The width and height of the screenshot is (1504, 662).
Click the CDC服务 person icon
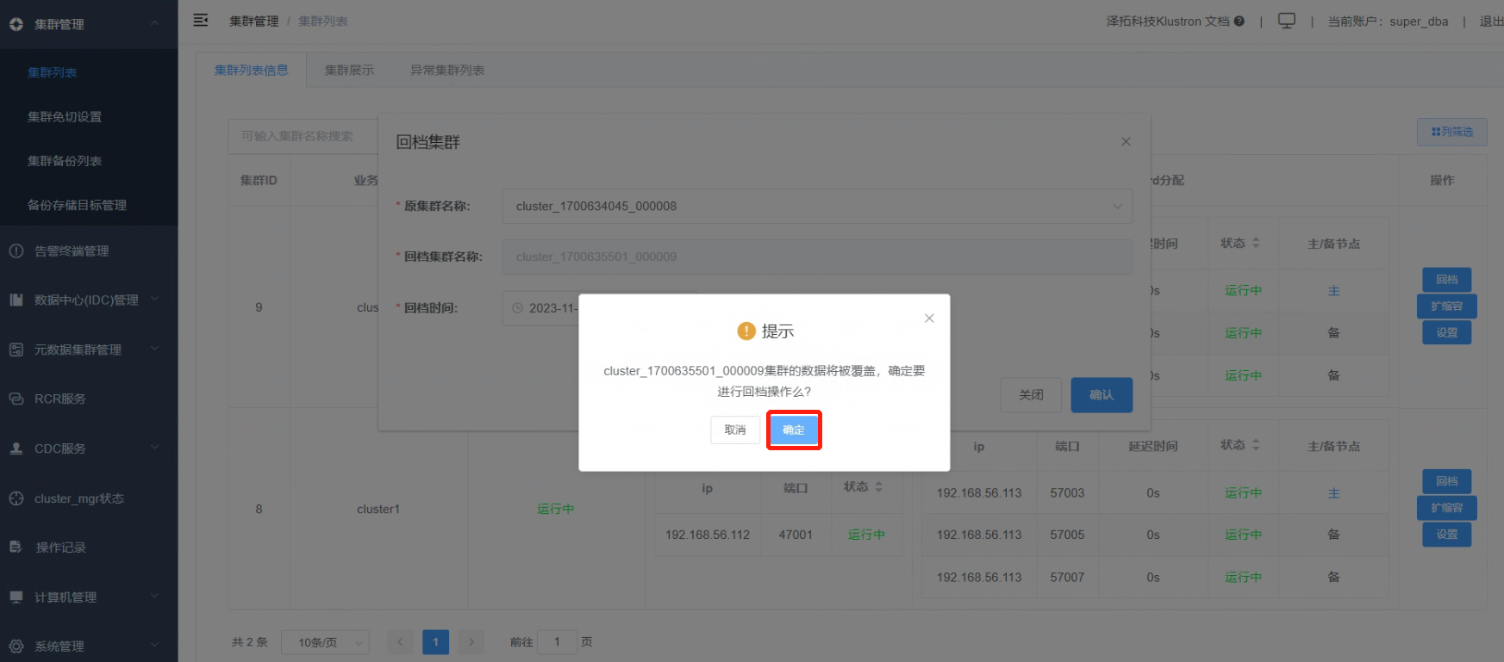coord(16,449)
